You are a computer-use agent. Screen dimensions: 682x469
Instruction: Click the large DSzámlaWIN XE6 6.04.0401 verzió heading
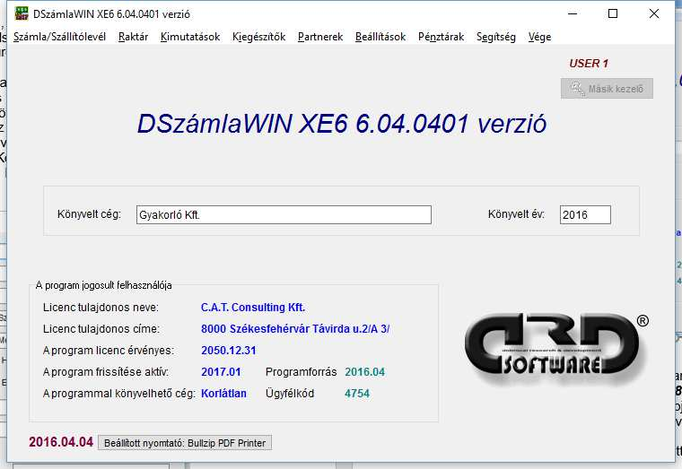341,124
